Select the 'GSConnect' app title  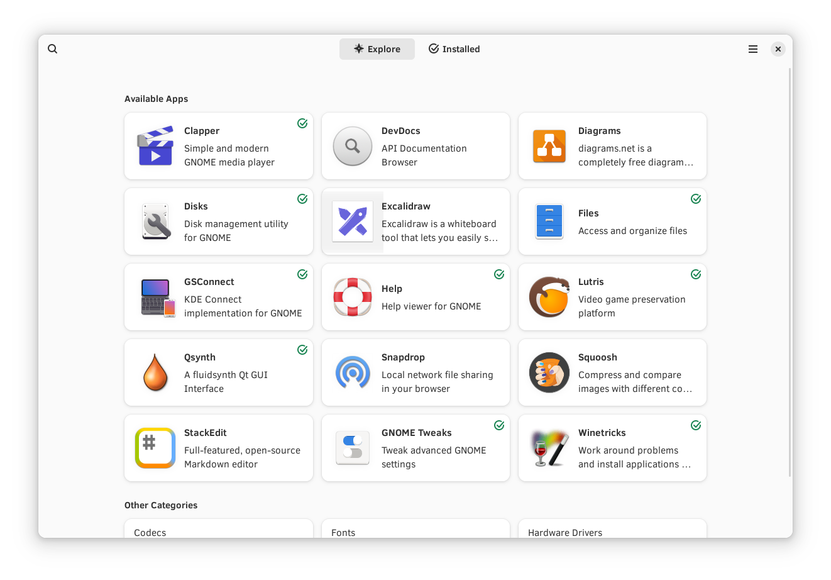[209, 282]
